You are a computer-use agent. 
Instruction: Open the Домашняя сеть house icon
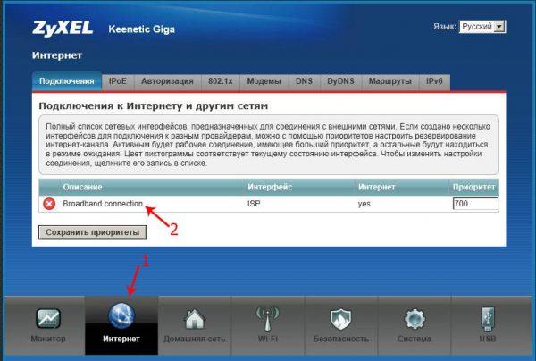194,319
